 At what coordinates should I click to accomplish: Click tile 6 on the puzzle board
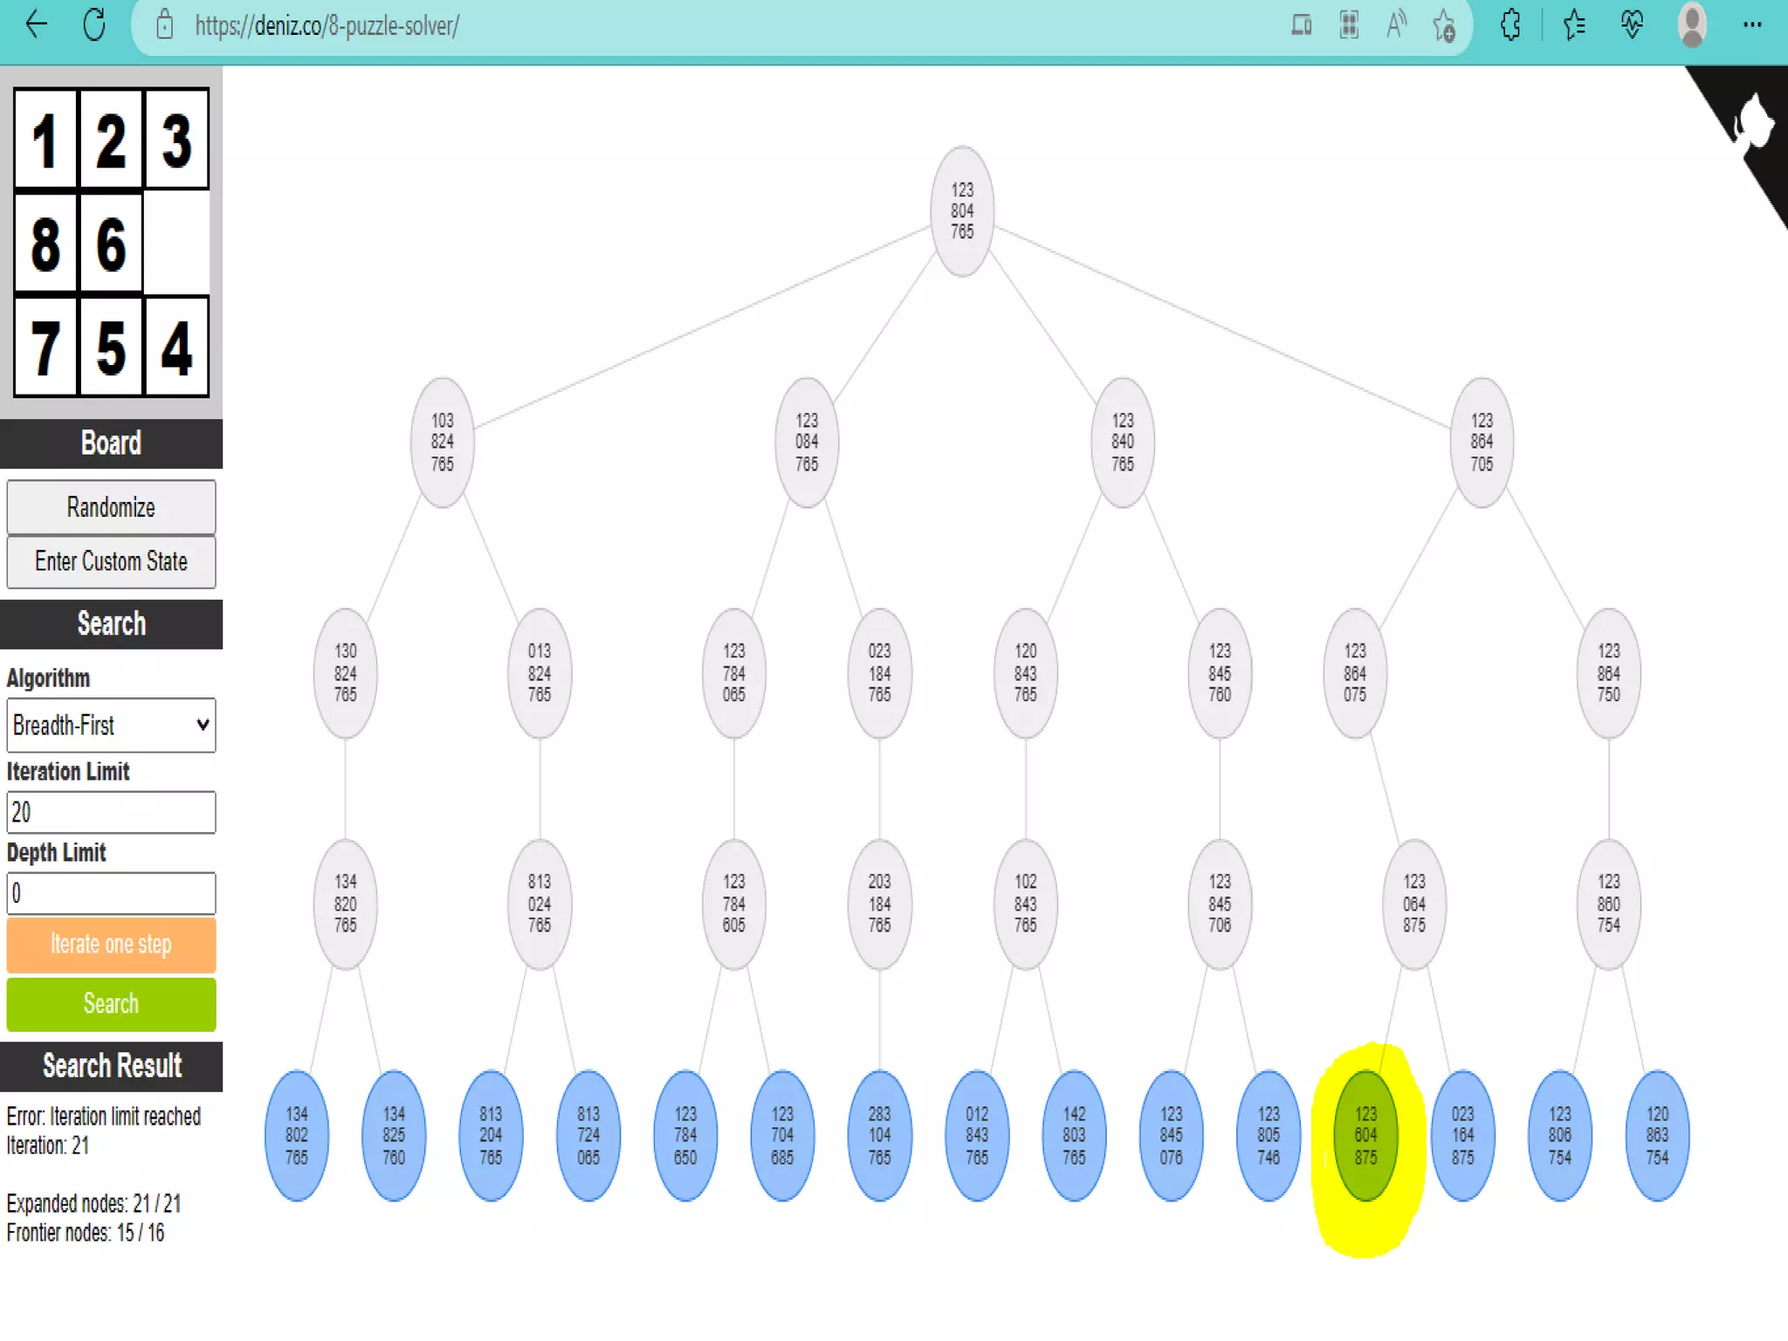click(111, 243)
